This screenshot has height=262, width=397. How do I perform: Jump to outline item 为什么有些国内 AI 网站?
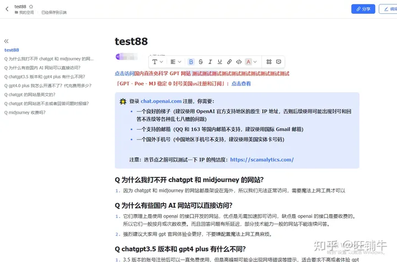42,68
